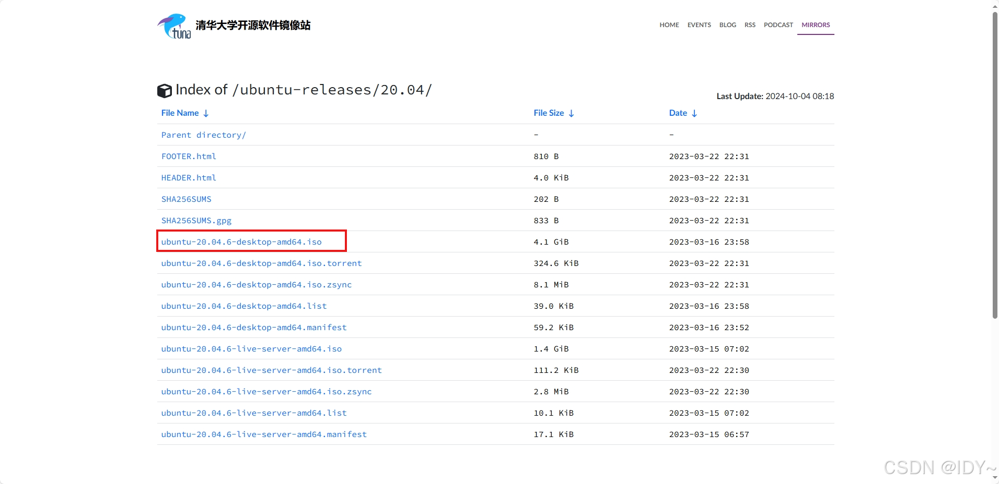Open the PODCAST navigation item
The image size is (999, 484).
pos(778,25)
